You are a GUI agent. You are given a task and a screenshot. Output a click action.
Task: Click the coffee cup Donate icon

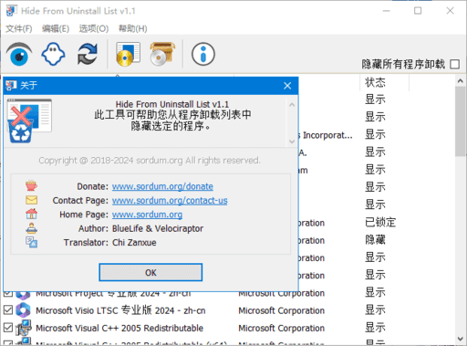(x=31, y=185)
